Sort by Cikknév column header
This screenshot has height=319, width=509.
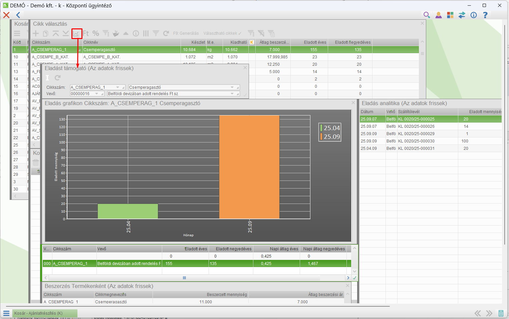[x=132, y=42]
